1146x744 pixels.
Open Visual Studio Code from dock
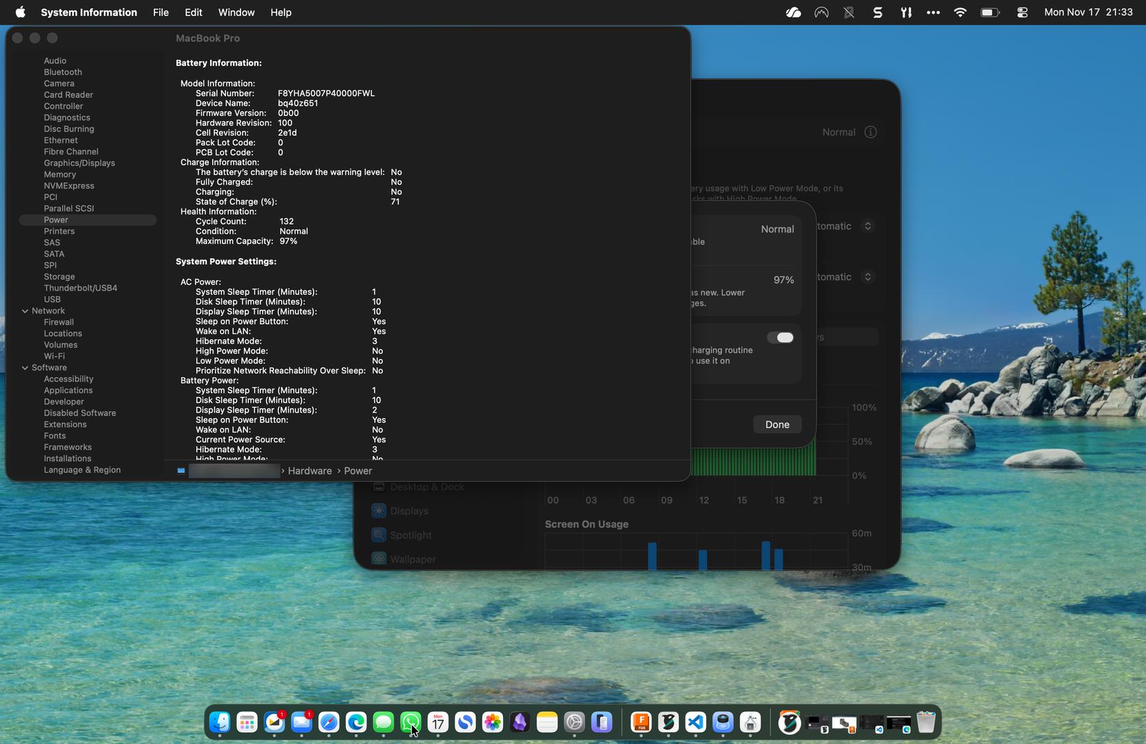[695, 722]
